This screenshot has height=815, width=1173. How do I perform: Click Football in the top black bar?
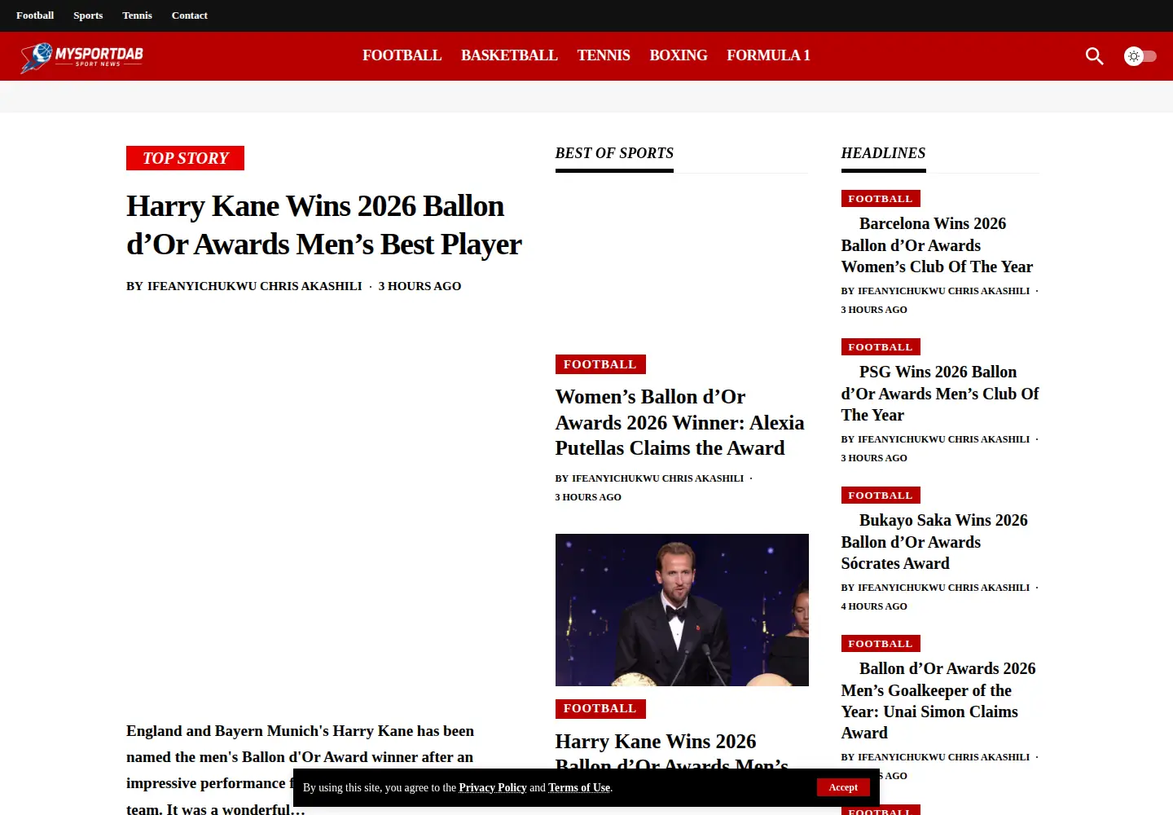pos(35,15)
